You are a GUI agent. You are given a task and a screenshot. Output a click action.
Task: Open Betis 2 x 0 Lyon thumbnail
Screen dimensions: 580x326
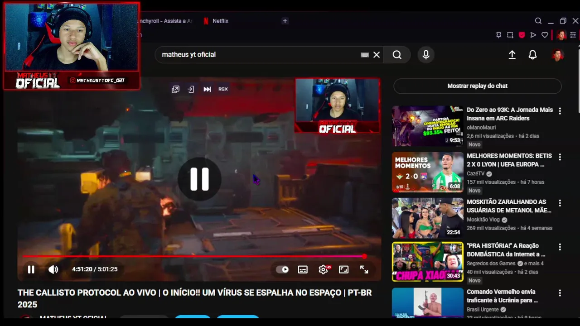[x=428, y=172]
